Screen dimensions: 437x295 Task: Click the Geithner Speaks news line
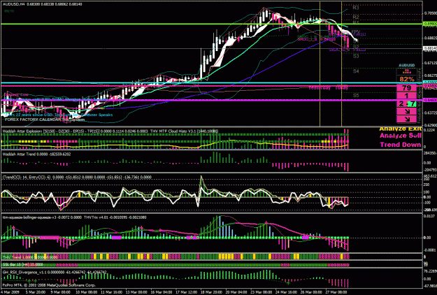59,115
